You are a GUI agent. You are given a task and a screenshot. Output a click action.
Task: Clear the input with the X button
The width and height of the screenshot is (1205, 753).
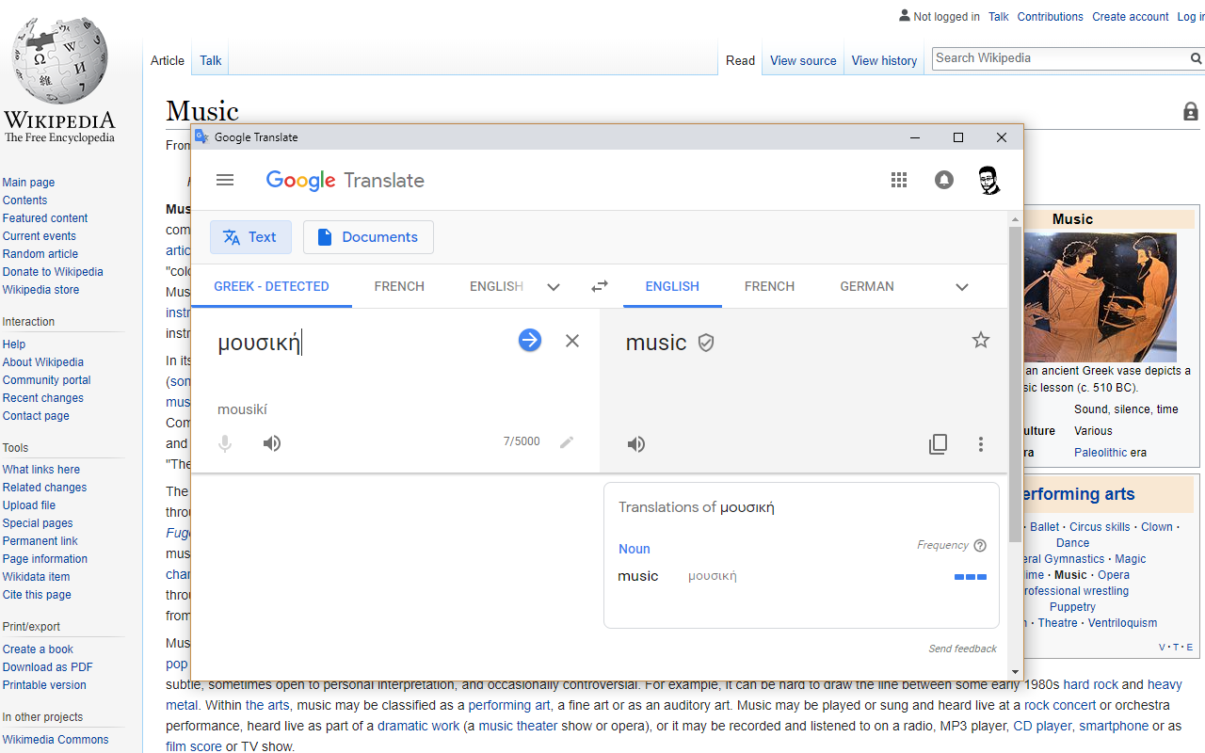571,340
